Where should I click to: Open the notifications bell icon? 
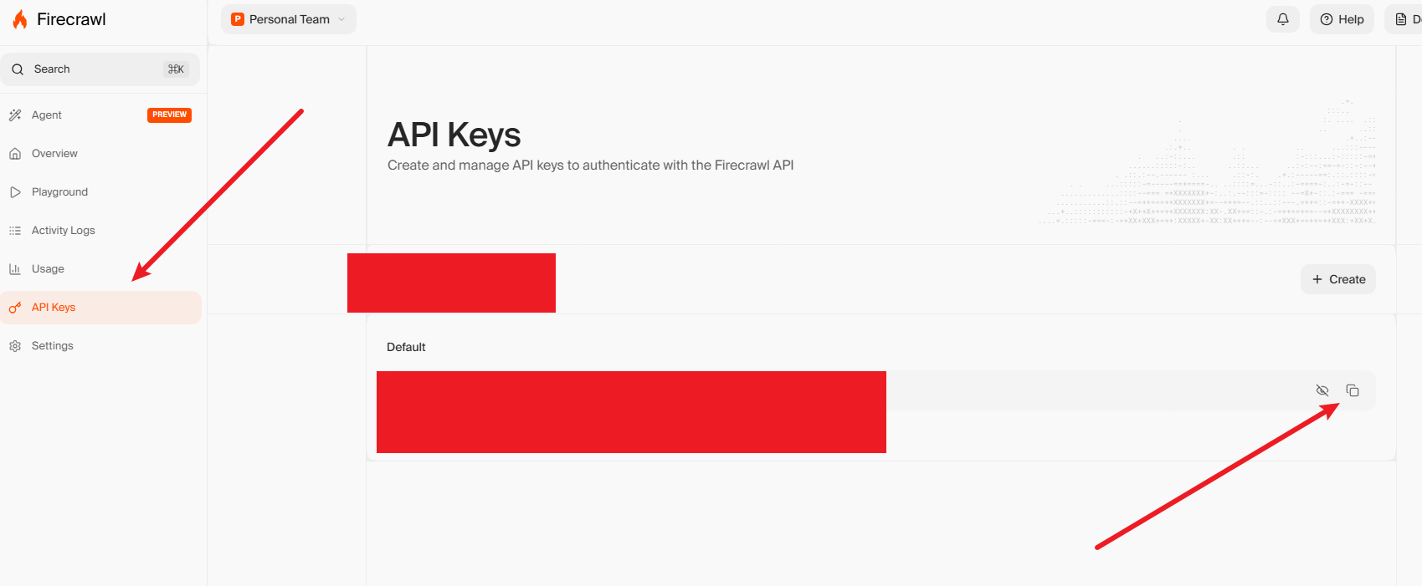pos(1283,19)
